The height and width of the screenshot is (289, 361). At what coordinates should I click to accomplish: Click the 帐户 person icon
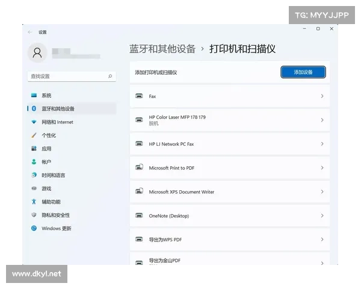34,162
